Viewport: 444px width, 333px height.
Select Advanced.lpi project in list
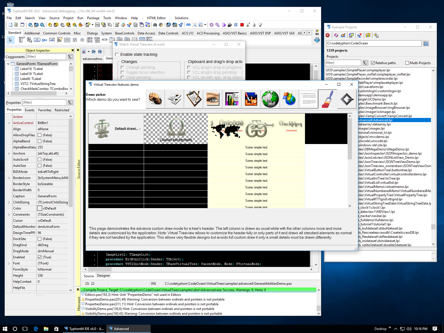(x=394, y=120)
